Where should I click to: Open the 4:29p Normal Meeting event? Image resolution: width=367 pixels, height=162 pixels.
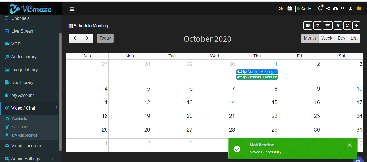[257, 72]
